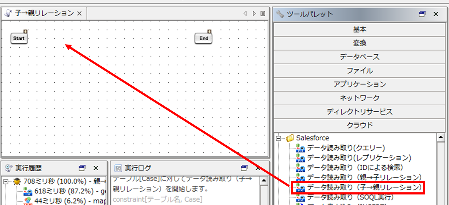
Task: Select データ読み取り(レプリケーション) component
Action: (x=359, y=158)
